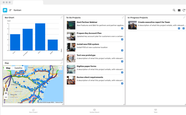Move Host Partner Webinar forward with arrow

pos(122,28)
